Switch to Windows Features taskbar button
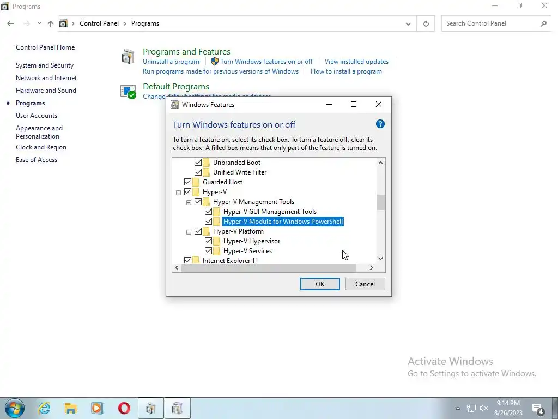 click(178, 408)
